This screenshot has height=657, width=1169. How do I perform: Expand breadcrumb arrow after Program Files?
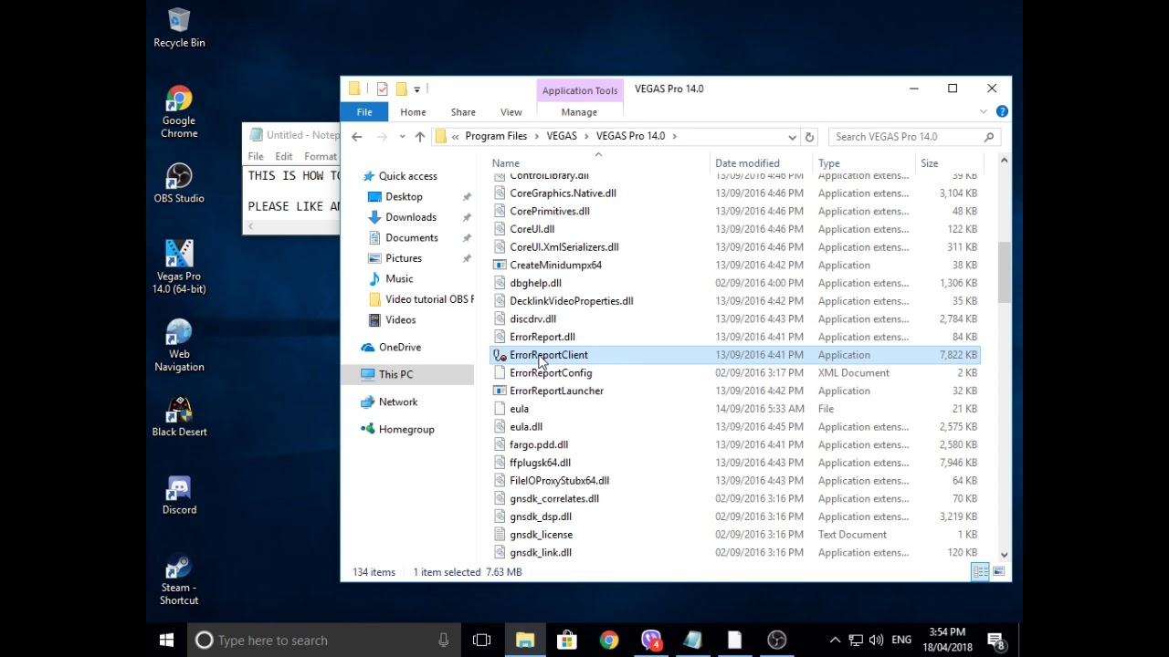pyautogui.click(x=537, y=137)
